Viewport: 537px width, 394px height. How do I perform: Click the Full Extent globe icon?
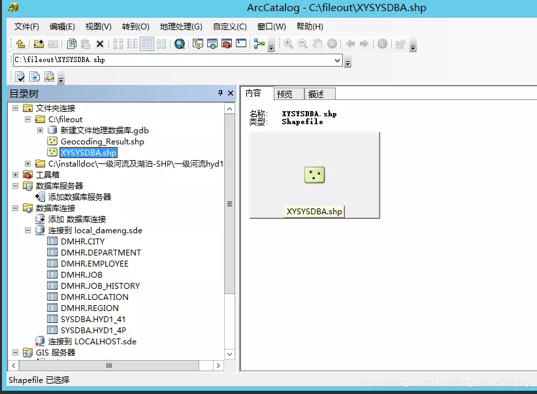click(332, 44)
